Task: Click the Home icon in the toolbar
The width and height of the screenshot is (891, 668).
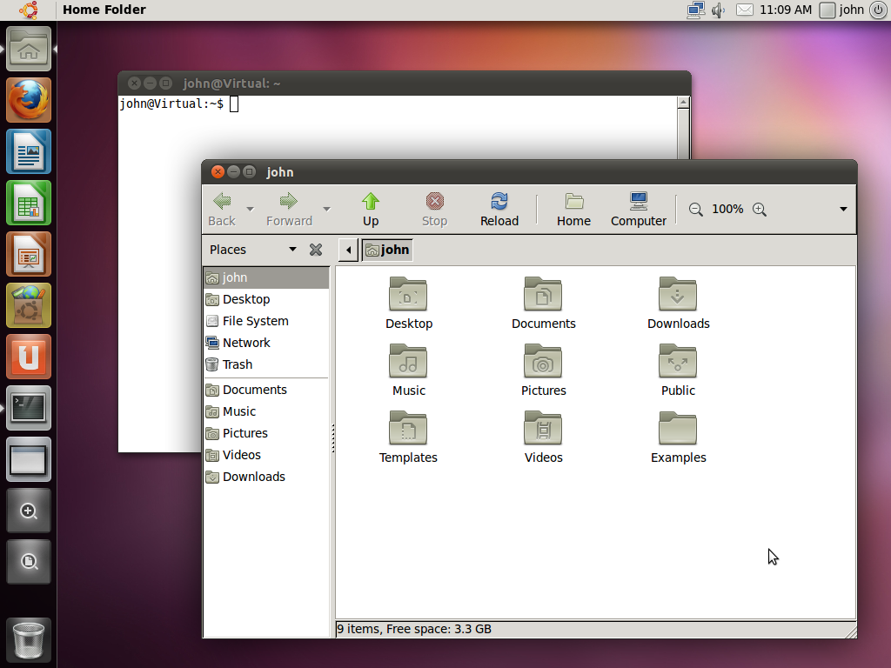Action: click(x=573, y=209)
